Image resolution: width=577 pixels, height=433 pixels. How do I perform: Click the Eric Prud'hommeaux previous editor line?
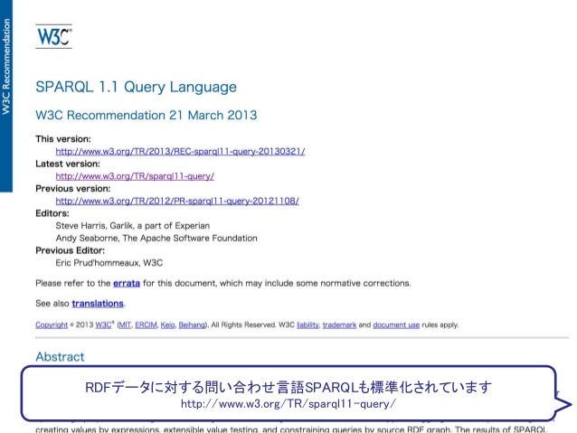109,263
